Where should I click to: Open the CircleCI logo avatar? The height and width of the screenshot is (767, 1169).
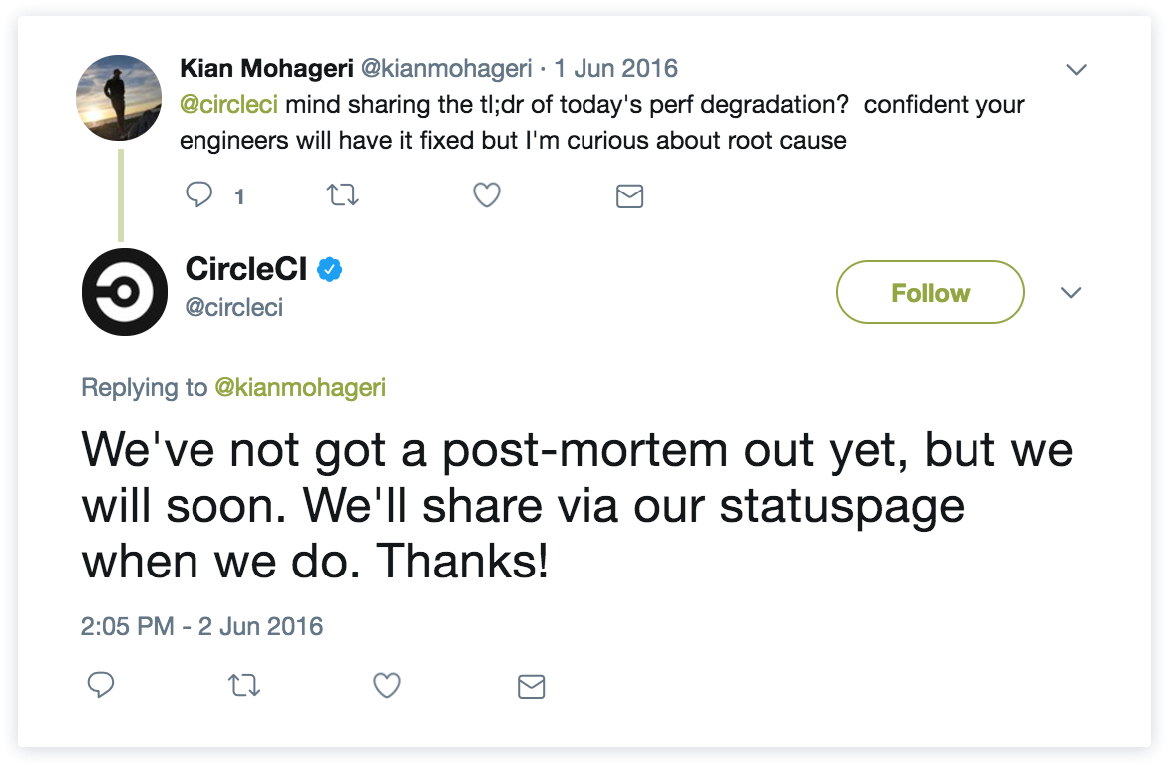pos(125,291)
